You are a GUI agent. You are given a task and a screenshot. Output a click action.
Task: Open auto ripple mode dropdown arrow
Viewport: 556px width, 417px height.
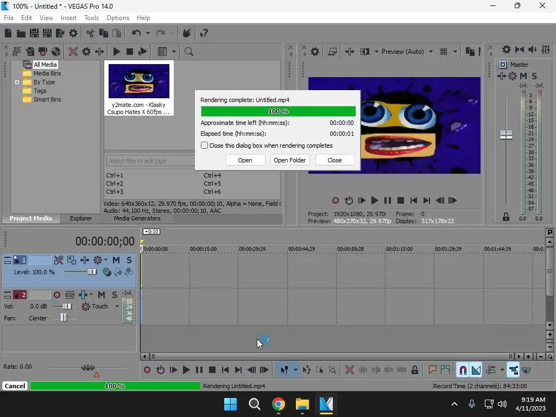[x=502, y=370]
